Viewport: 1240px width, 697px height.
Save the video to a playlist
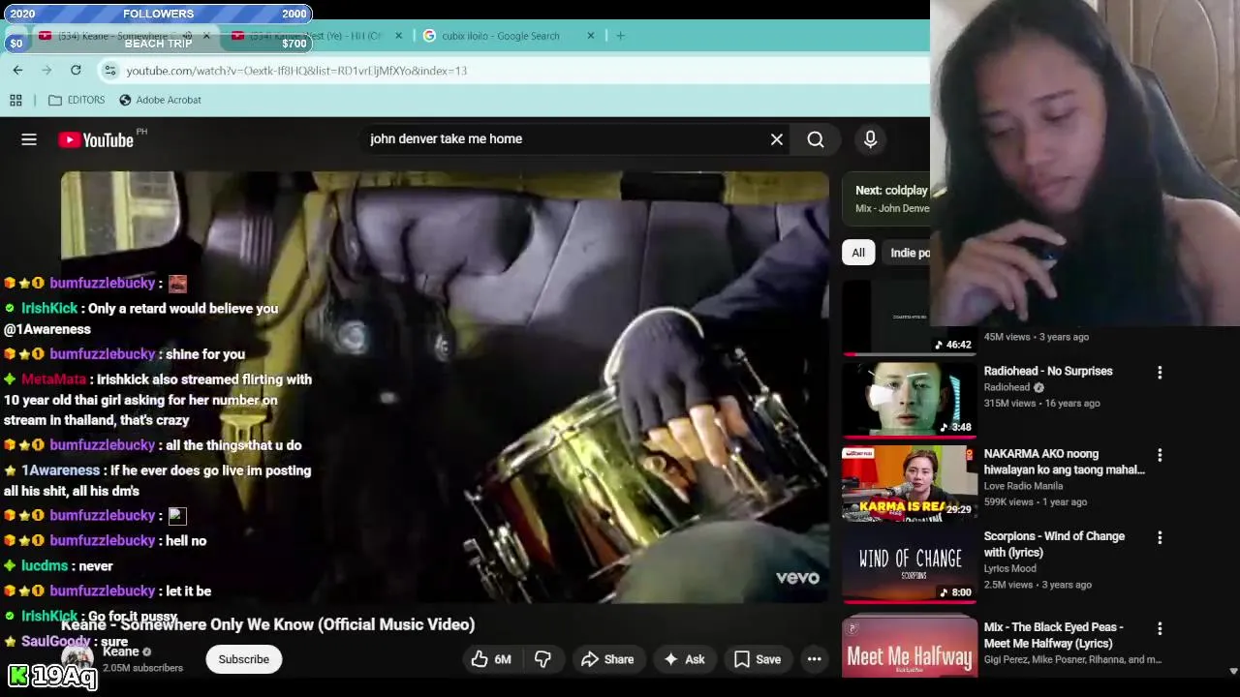758,659
